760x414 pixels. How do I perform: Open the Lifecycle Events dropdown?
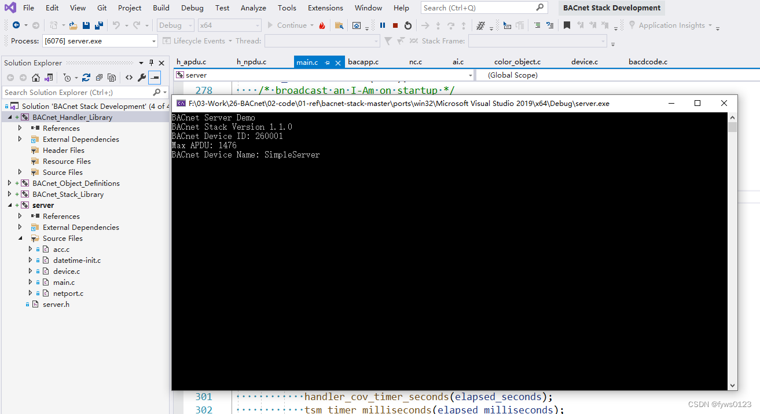197,41
